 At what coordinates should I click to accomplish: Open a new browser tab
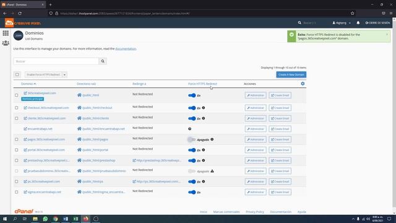tap(51, 4)
